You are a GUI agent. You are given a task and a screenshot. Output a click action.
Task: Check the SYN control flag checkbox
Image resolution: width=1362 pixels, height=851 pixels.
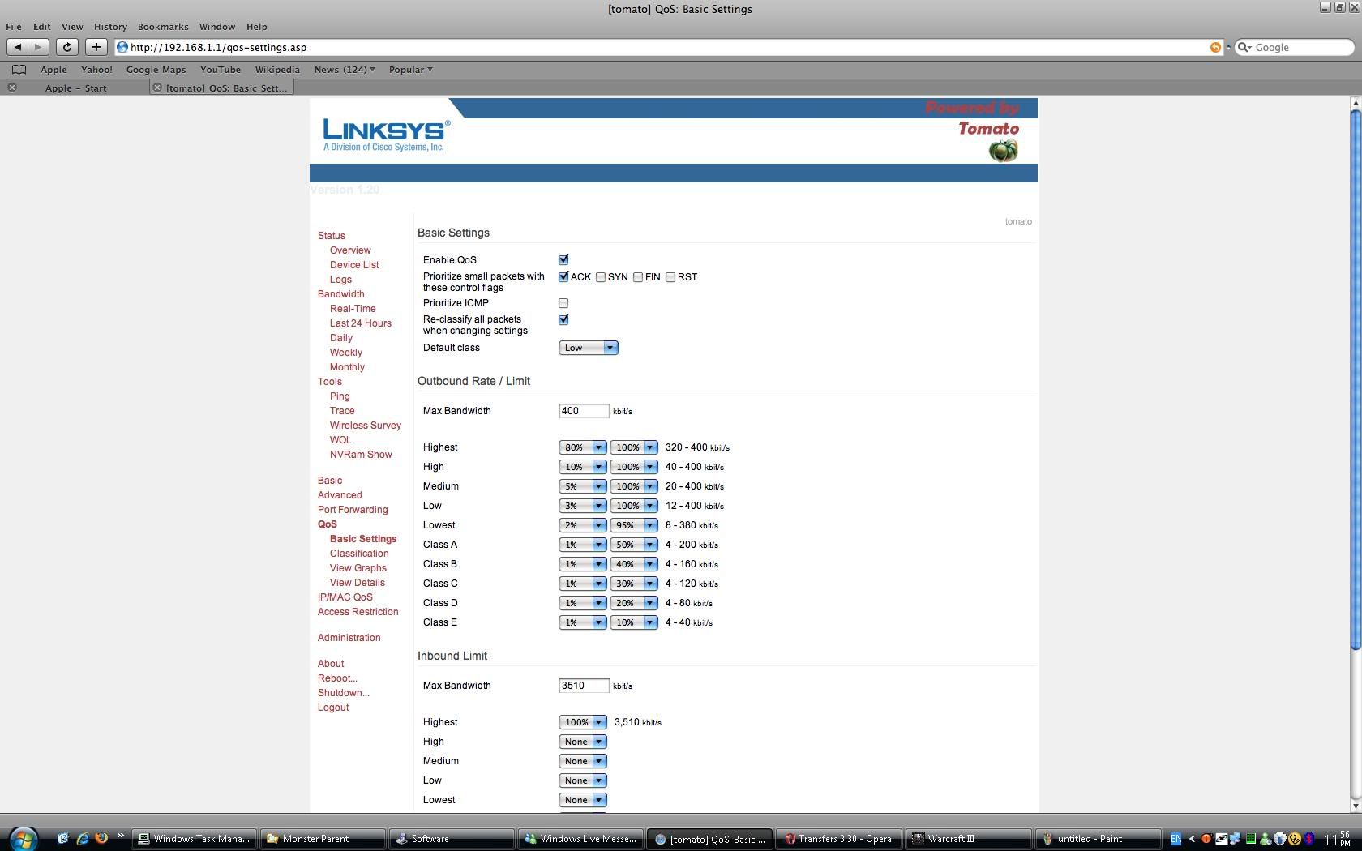tap(601, 277)
